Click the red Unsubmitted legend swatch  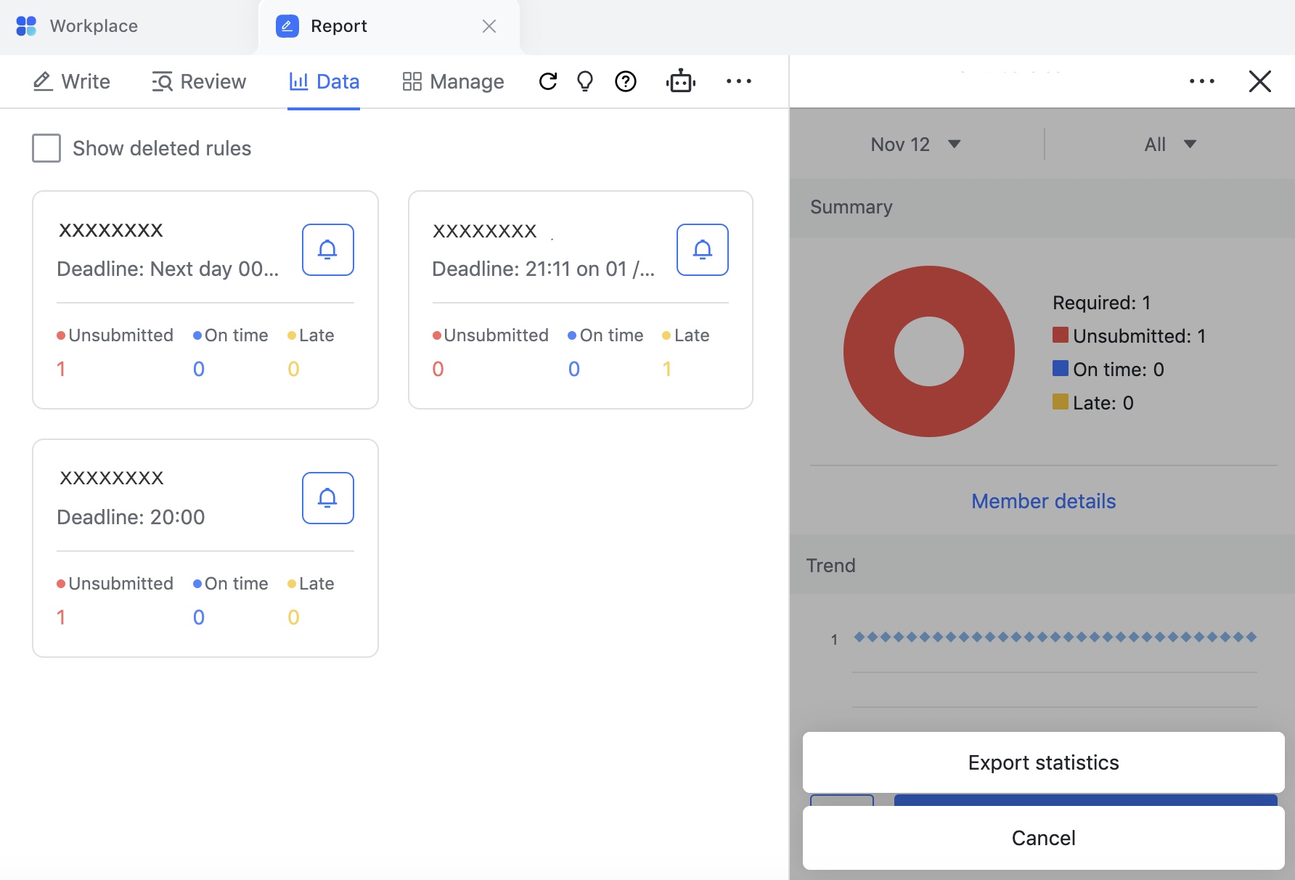1060,335
